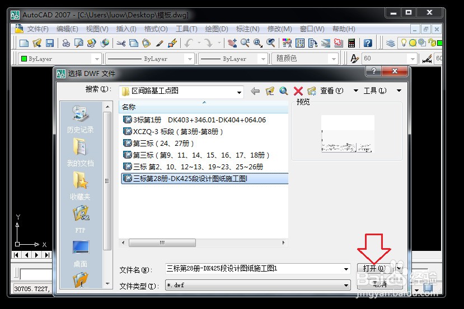Click the Match Properties paintbrush icon
Screen dimensions: 464x309
point(172,43)
